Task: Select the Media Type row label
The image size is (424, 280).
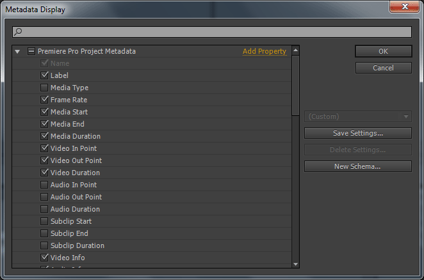Action: click(x=70, y=88)
